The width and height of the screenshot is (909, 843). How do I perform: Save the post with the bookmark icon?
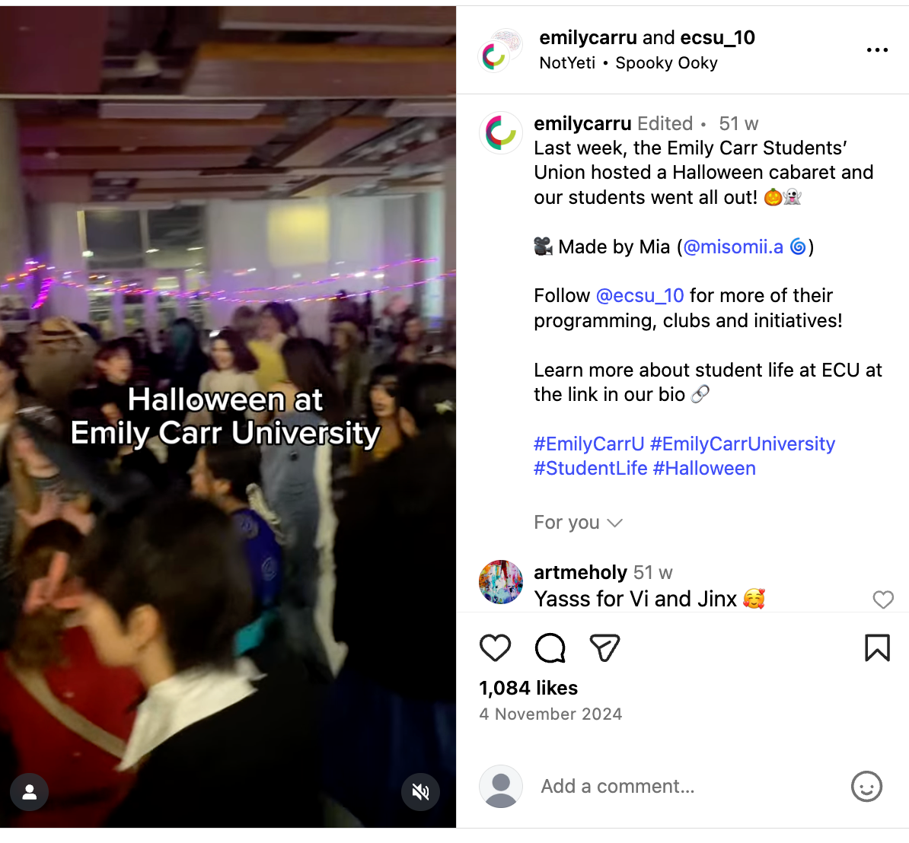point(877,647)
